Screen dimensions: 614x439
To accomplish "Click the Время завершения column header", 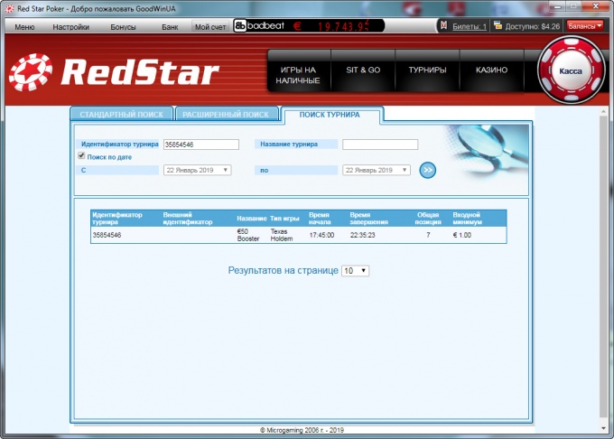I will [369, 219].
